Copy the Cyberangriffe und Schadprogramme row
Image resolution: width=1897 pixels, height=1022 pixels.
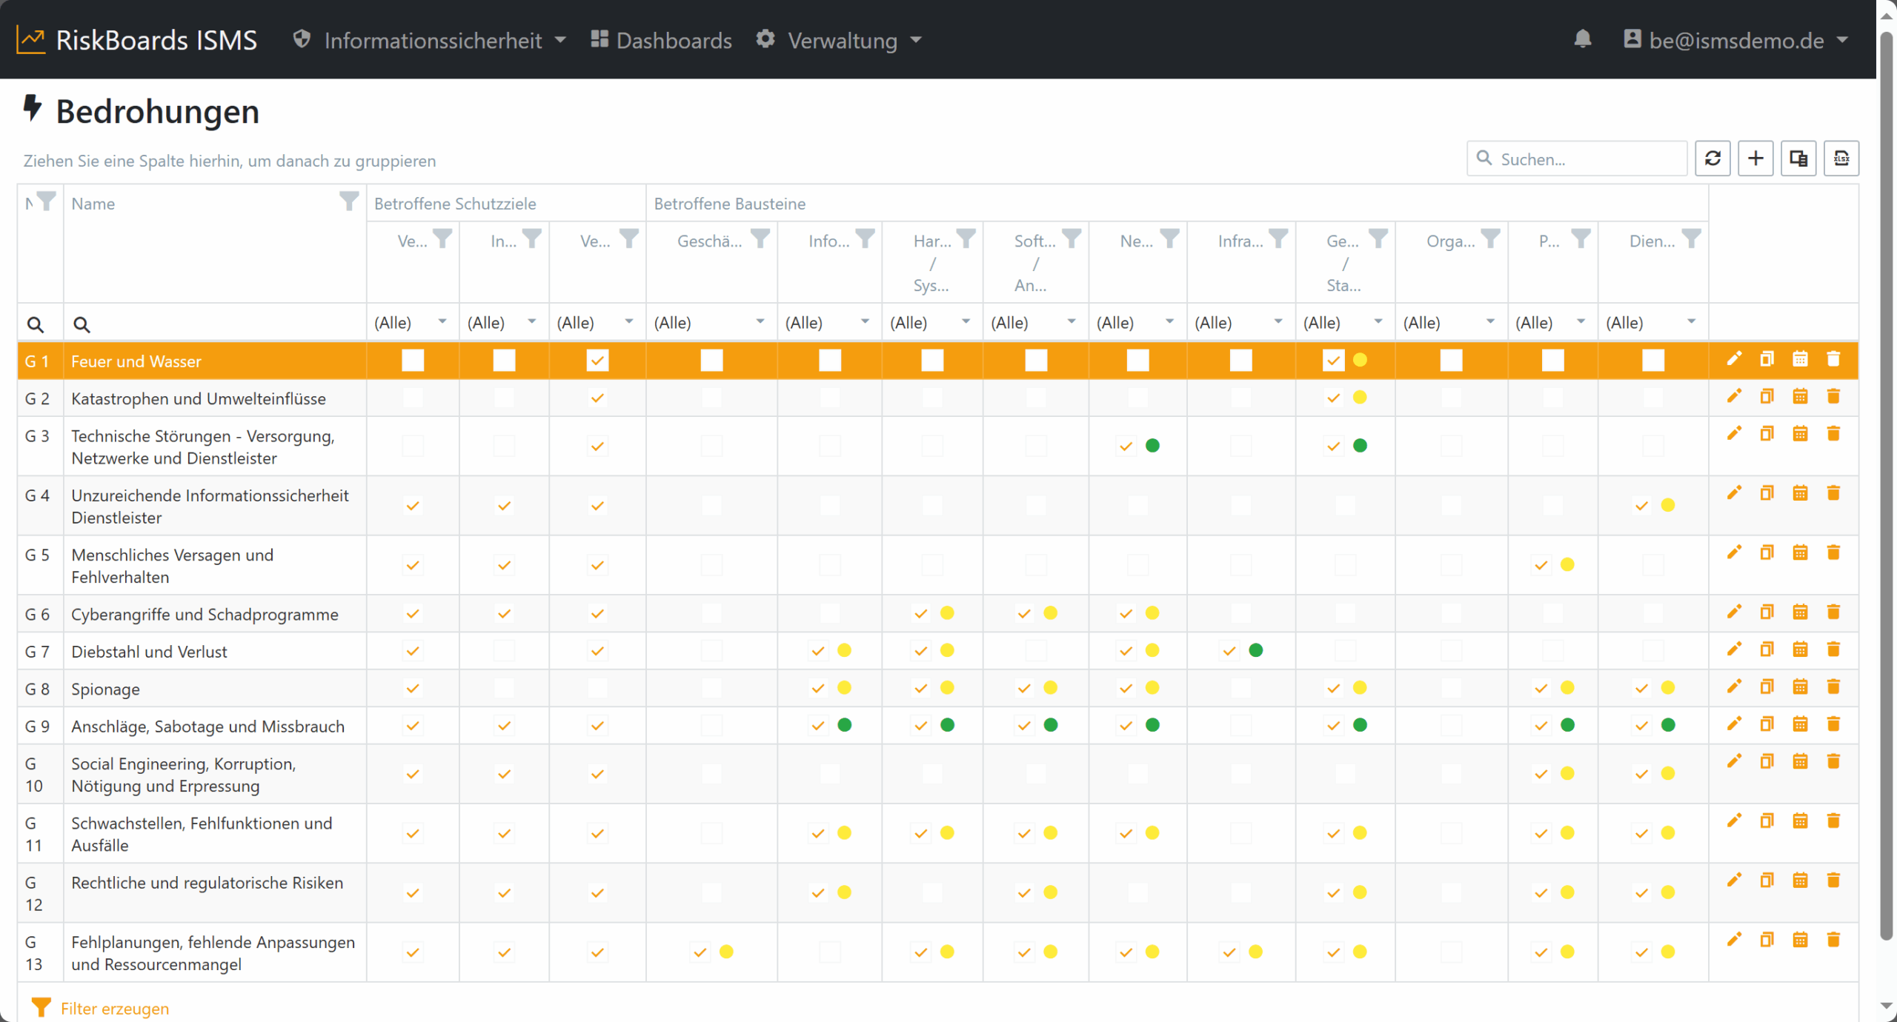[1767, 612]
